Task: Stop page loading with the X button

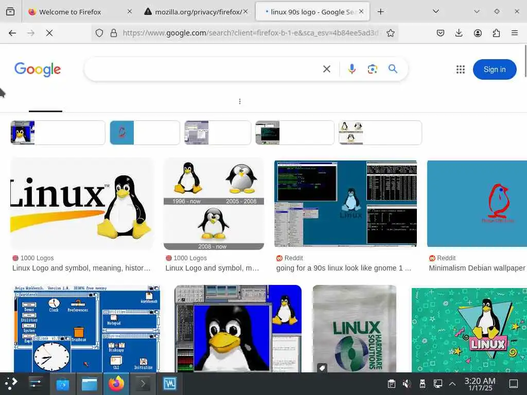Action: click(x=49, y=33)
